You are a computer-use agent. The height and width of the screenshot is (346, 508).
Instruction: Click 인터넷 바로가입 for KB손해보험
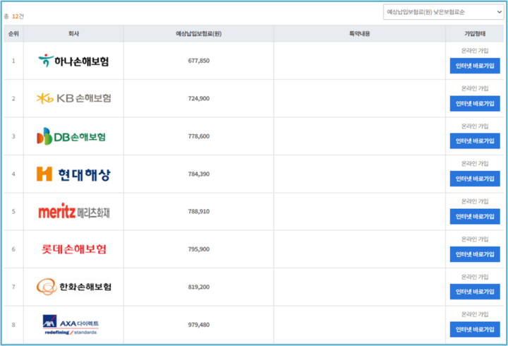pos(475,103)
